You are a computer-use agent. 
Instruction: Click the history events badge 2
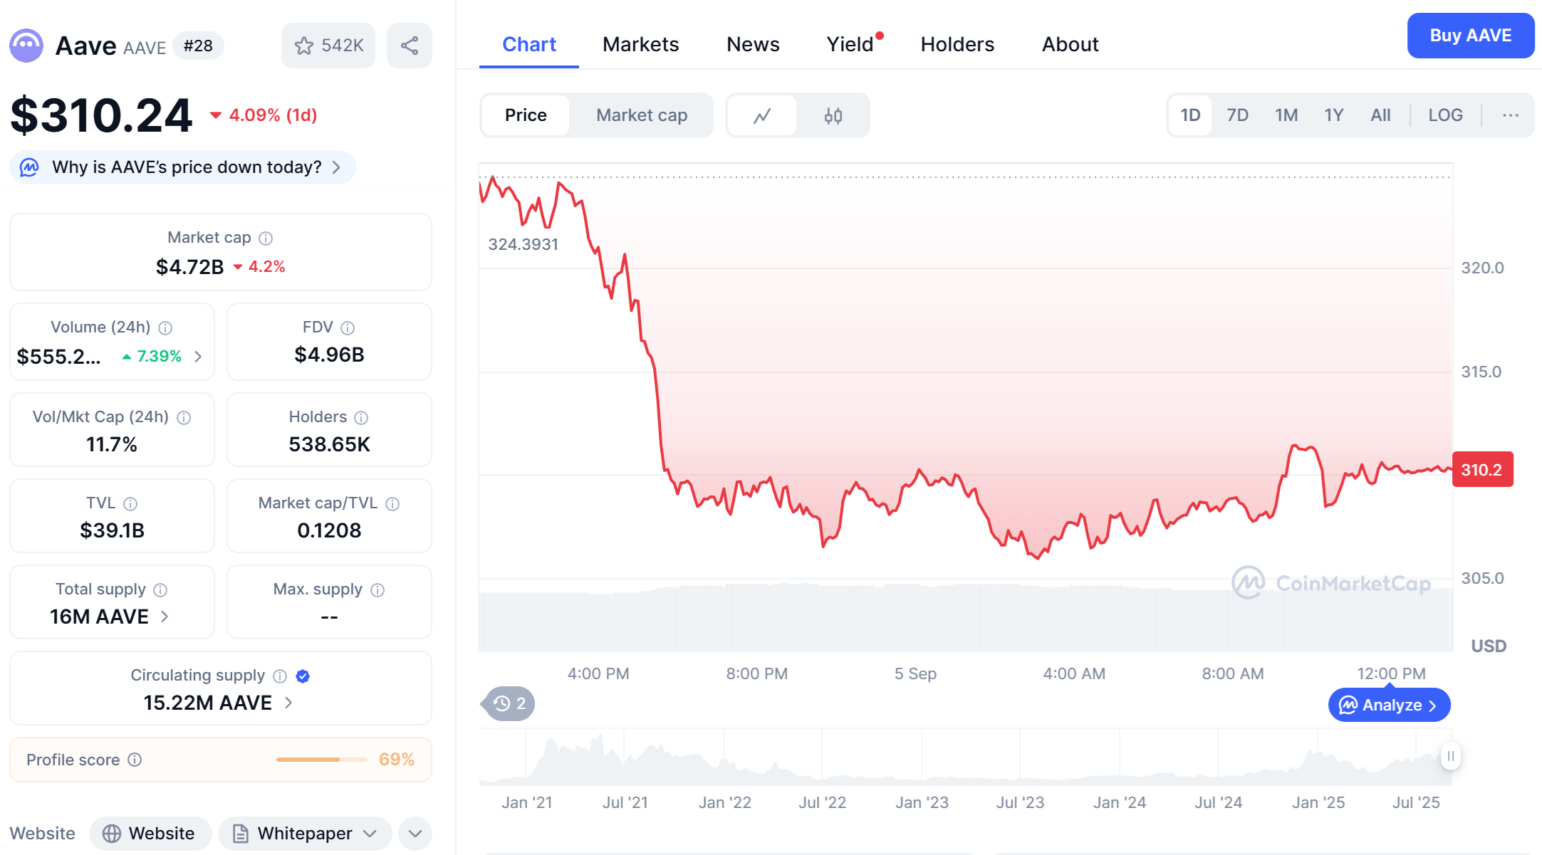pyautogui.click(x=509, y=703)
